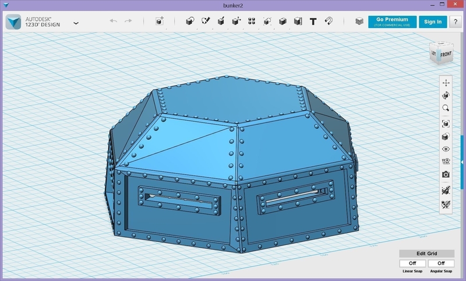Screen dimensions: 466x281
Task: Select the Pan tool in navigation bar
Action: click(446, 83)
